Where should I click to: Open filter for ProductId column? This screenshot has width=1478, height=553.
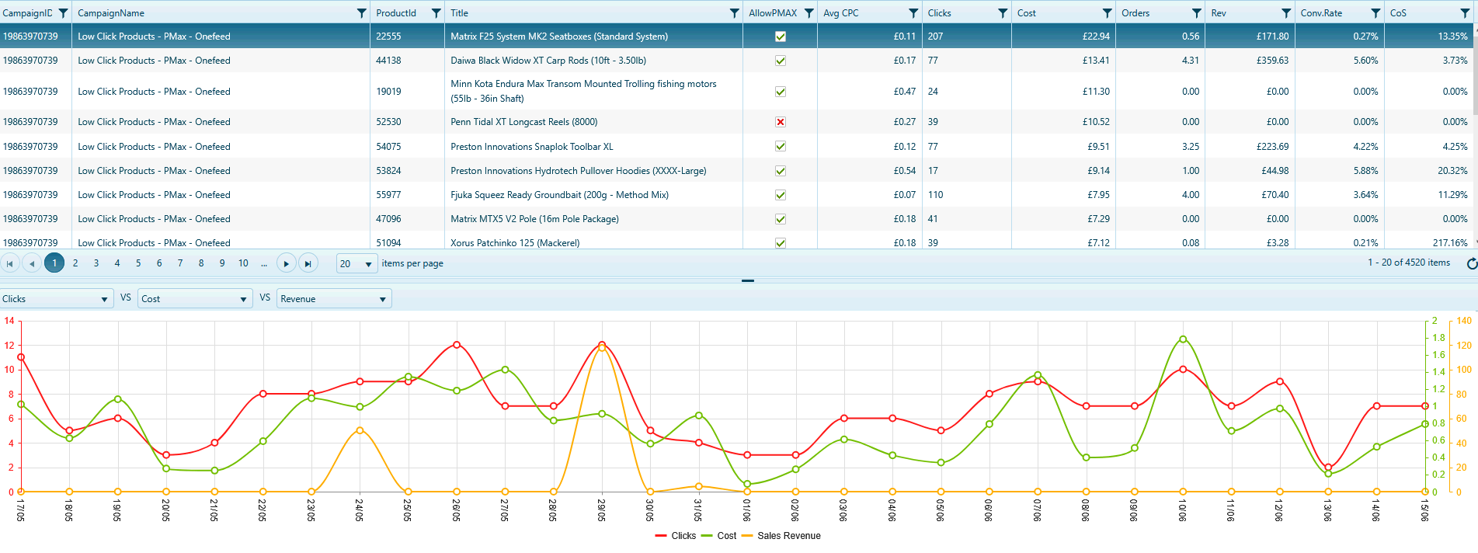point(436,13)
